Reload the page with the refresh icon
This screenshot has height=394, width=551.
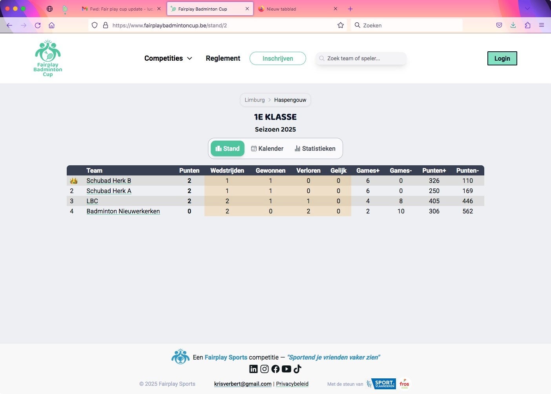[x=38, y=25]
